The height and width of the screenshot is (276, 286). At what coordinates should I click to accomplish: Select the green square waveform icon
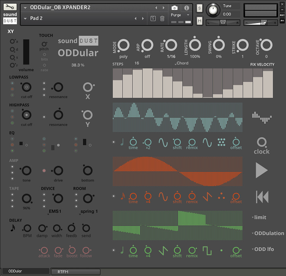click(x=207, y=251)
